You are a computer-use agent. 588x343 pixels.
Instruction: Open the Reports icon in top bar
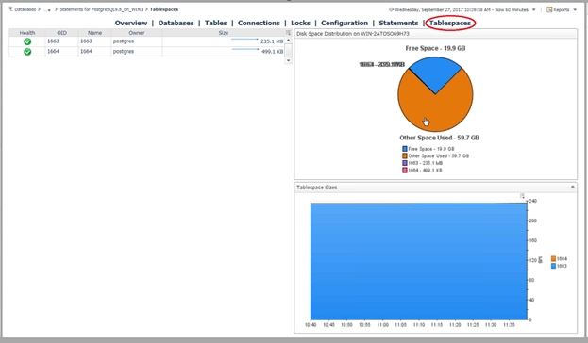(x=549, y=9)
